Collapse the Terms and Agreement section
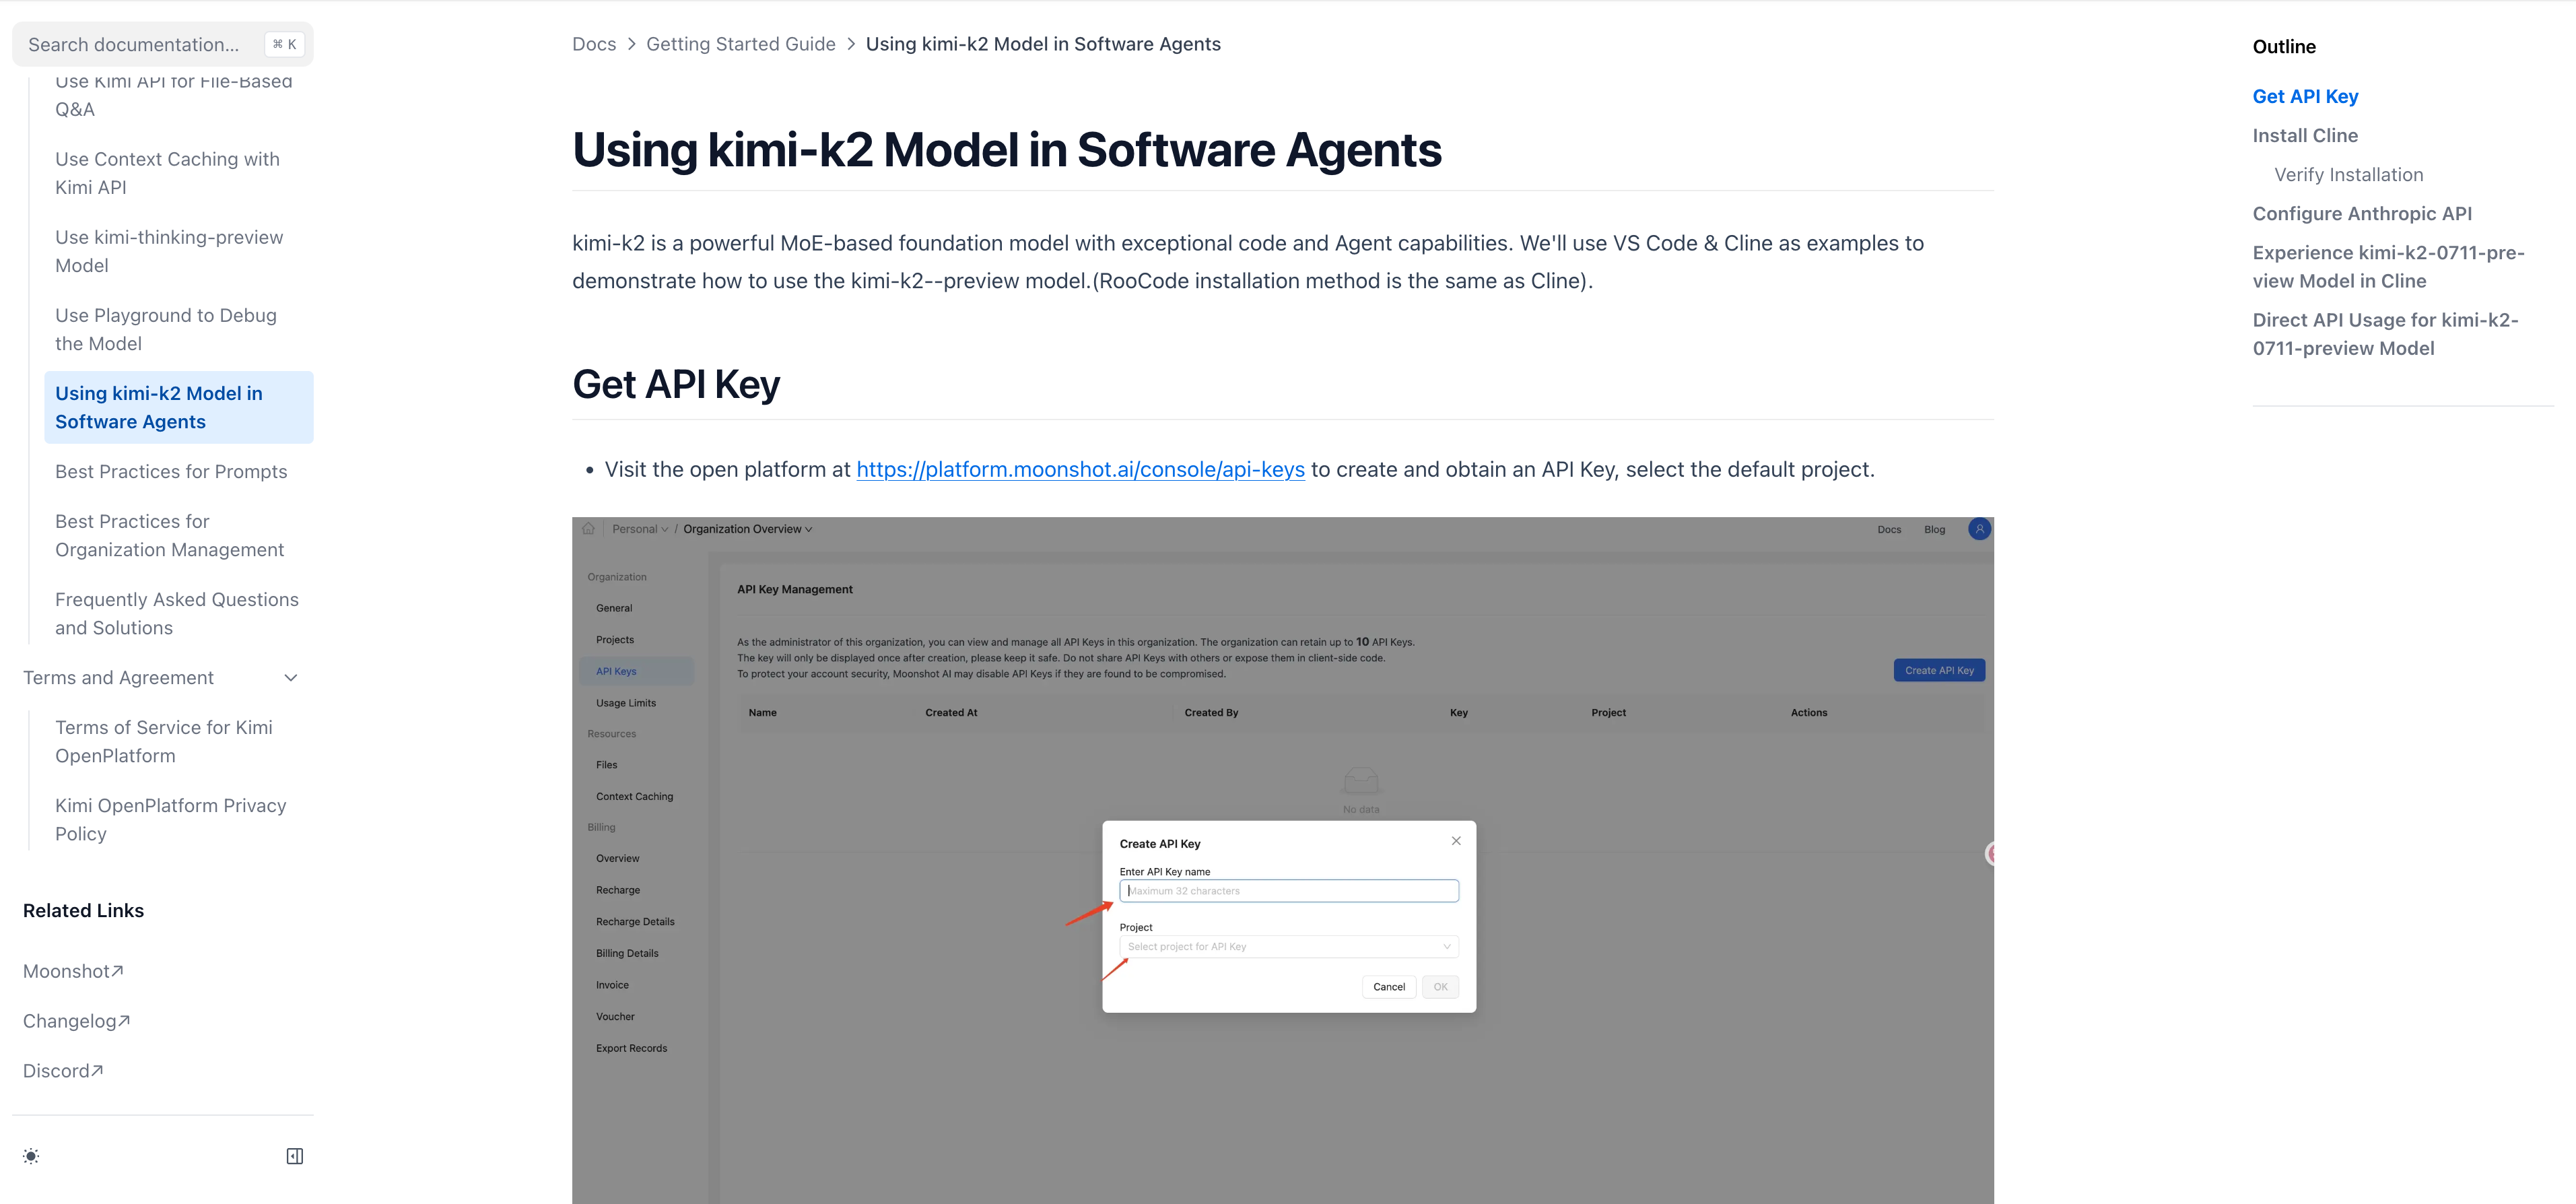The height and width of the screenshot is (1204, 2576). tap(291, 678)
